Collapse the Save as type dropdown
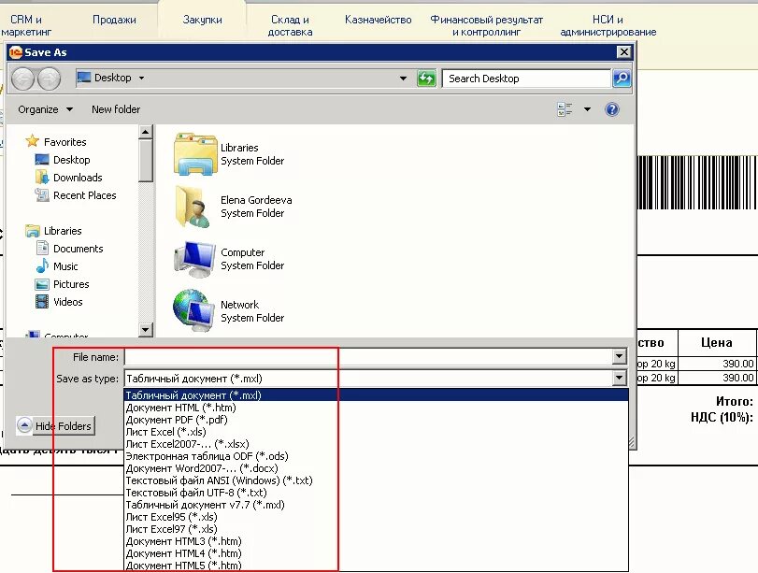The height and width of the screenshot is (573, 758). (x=619, y=378)
